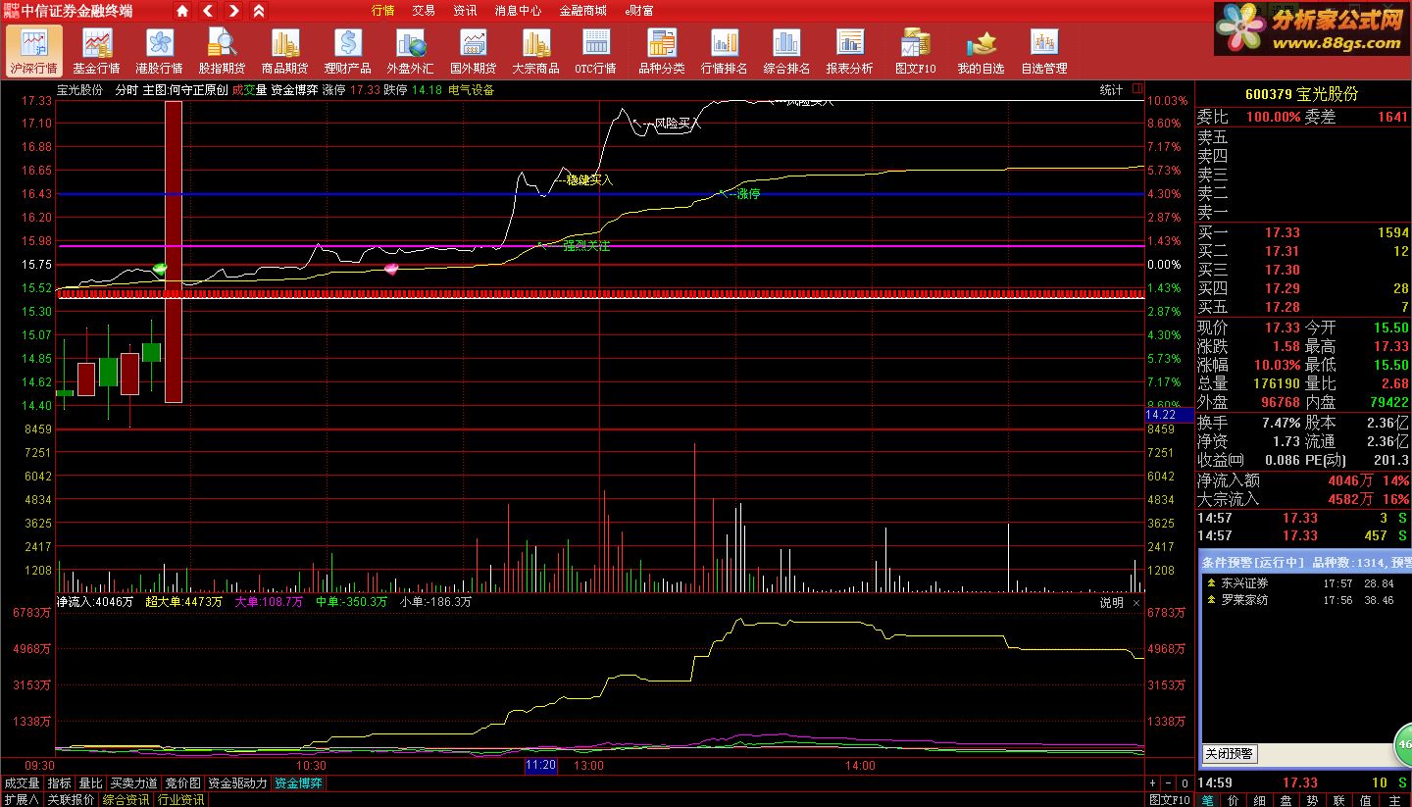Open 港股行情 Hong Kong stocks icon
Viewport: 1412px width, 807px height.
pyautogui.click(x=159, y=50)
